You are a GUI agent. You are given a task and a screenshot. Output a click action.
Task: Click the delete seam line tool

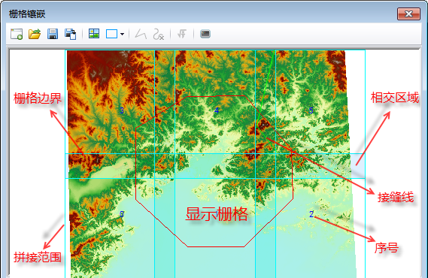pyautogui.click(x=158, y=34)
